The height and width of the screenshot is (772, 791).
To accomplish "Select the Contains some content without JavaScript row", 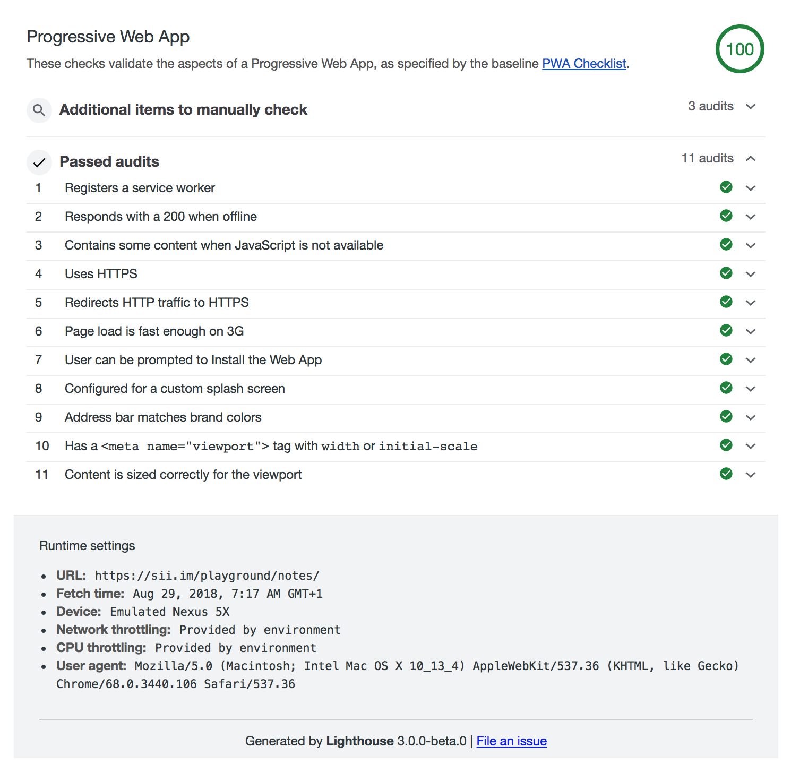I will pyautogui.click(x=223, y=245).
